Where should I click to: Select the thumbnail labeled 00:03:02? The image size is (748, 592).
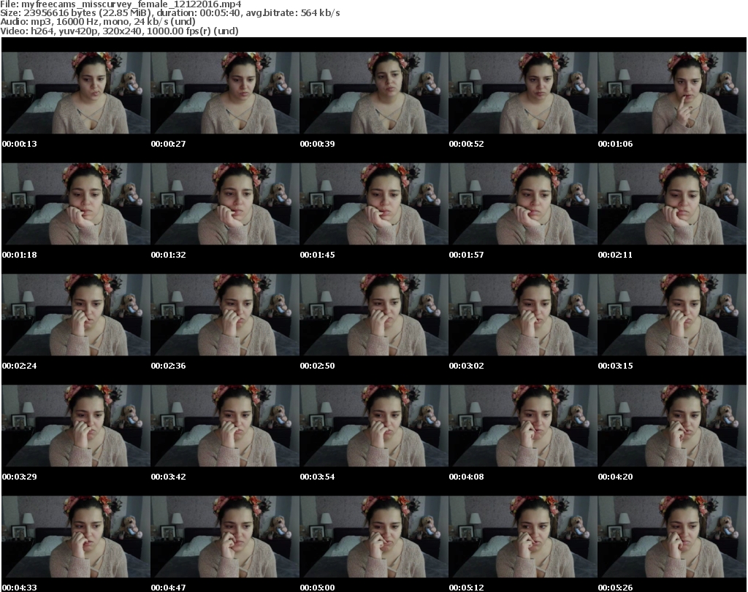(x=523, y=315)
